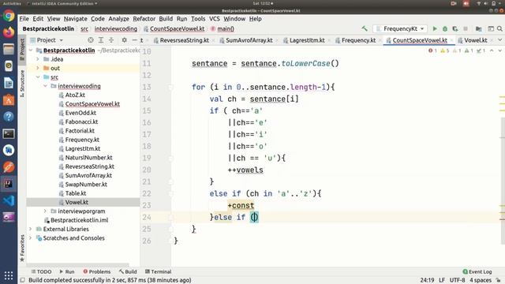Show Applications grid in dock

click(9, 275)
